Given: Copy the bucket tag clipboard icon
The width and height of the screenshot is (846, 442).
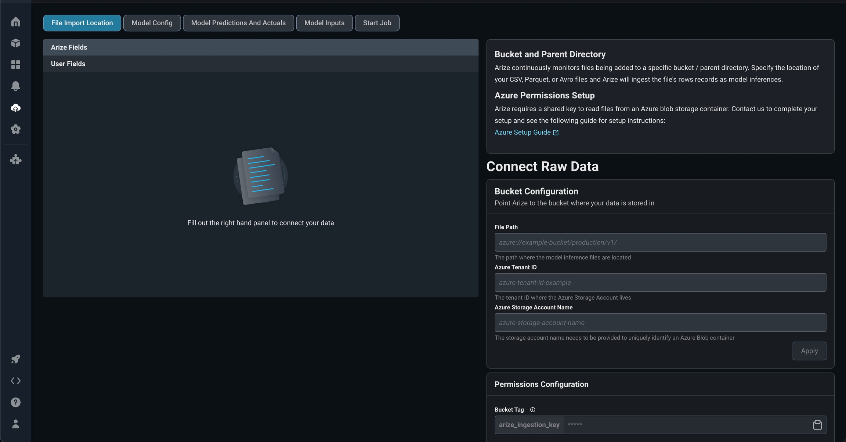Looking at the screenshot, I should pyautogui.click(x=817, y=425).
